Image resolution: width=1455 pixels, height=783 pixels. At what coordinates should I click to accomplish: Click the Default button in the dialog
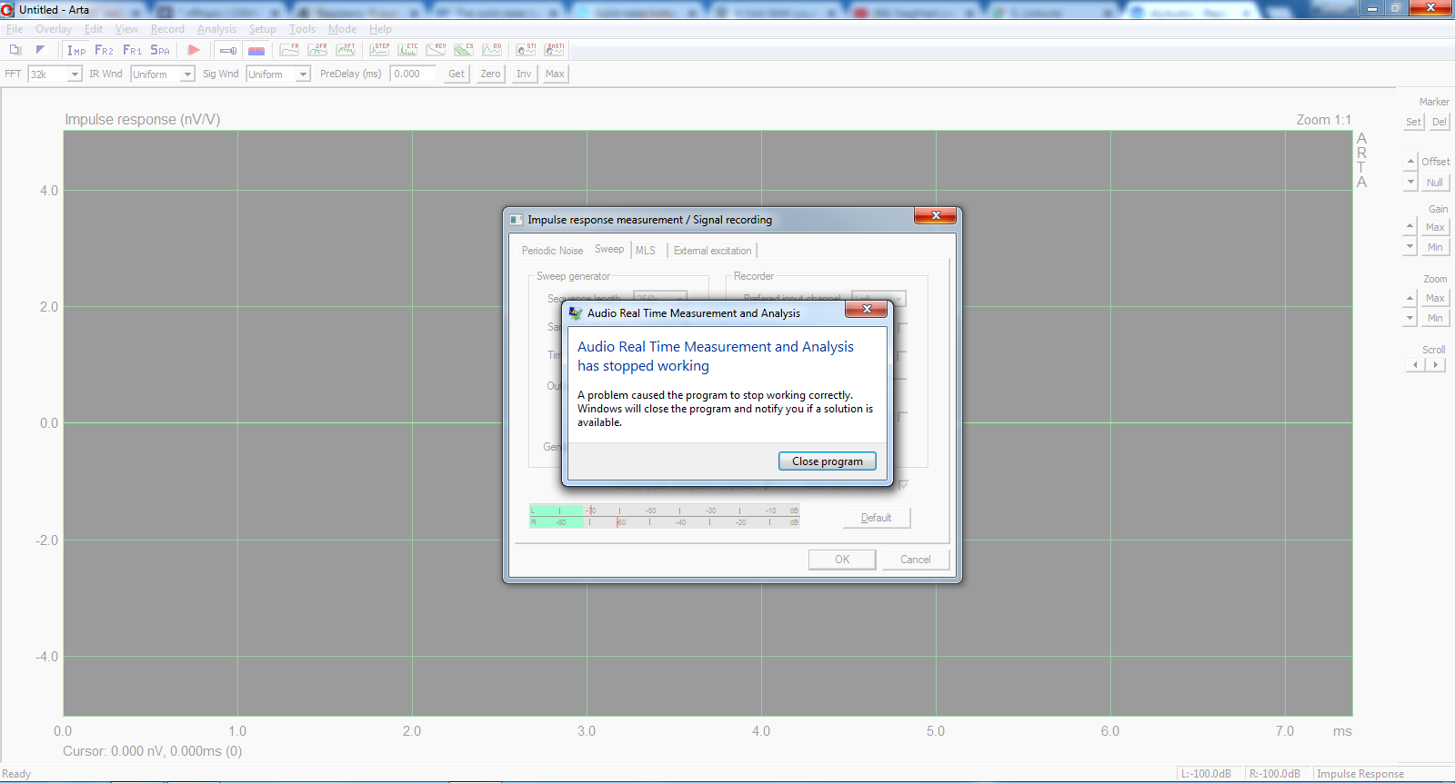click(x=877, y=518)
